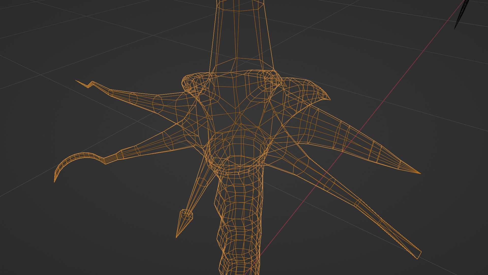The image size is (488, 275).
Task: Select the flat end of the longest lower-right spike
Action: point(419,255)
